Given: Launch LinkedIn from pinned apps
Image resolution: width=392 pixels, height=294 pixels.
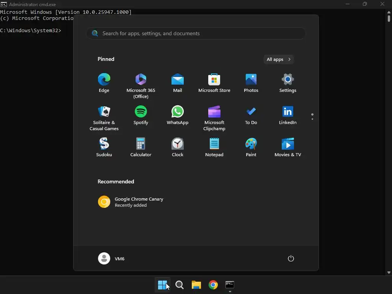Looking at the screenshot, I should (x=288, y=116).
